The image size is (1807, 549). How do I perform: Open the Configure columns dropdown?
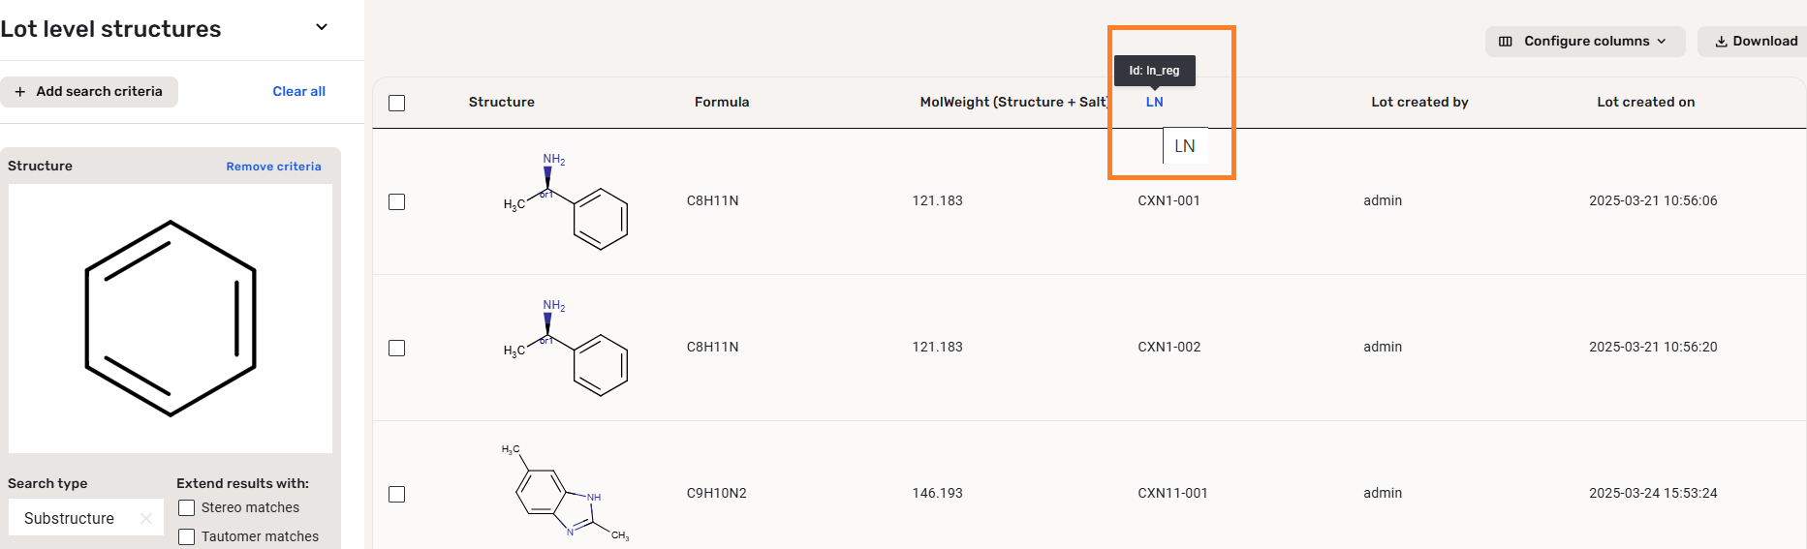click(x=1584, y=42)
